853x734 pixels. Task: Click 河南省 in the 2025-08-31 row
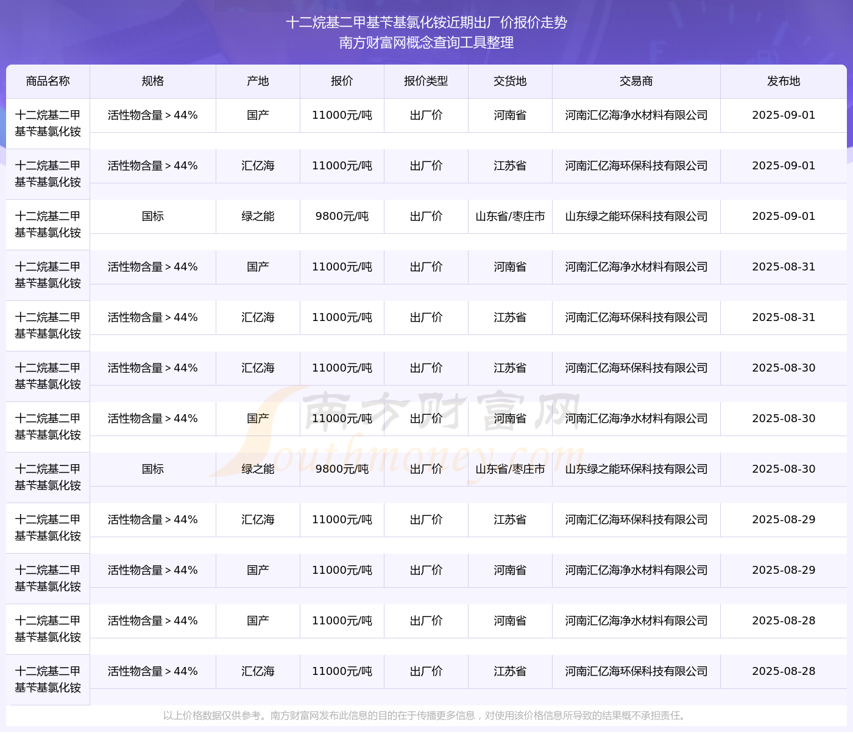[510, 267]
